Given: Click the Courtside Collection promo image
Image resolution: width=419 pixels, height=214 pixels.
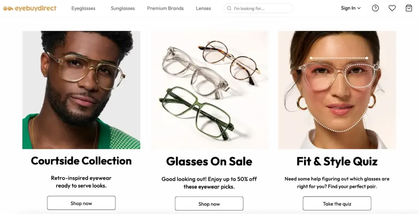Looking at the screenshot, I should click(81, 90).
